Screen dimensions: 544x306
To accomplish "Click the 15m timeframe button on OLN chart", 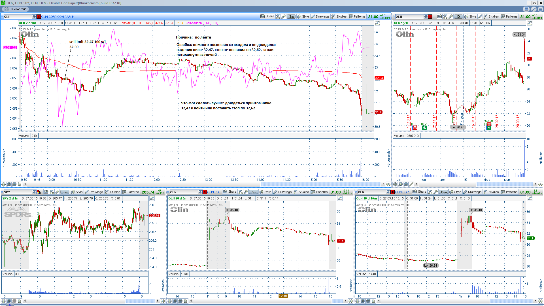I will point(443,192).
